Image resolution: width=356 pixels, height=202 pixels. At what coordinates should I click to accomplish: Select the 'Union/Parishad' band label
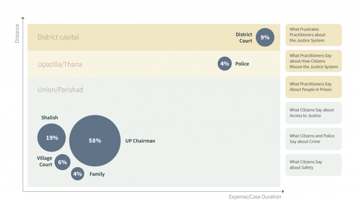click(x=60, y=89)
